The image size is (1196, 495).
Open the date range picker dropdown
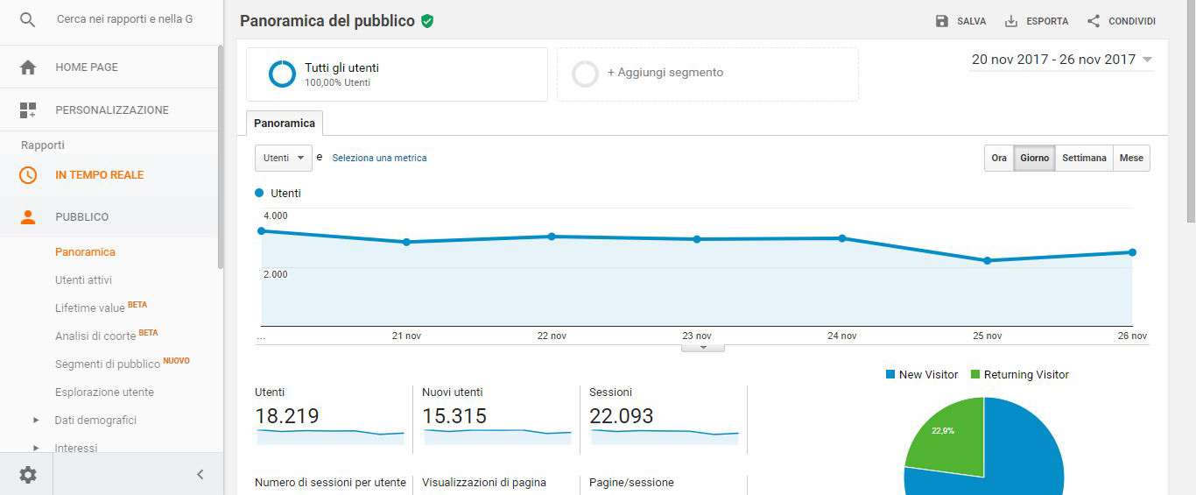pyautogui.click(x=1062, y=60)
